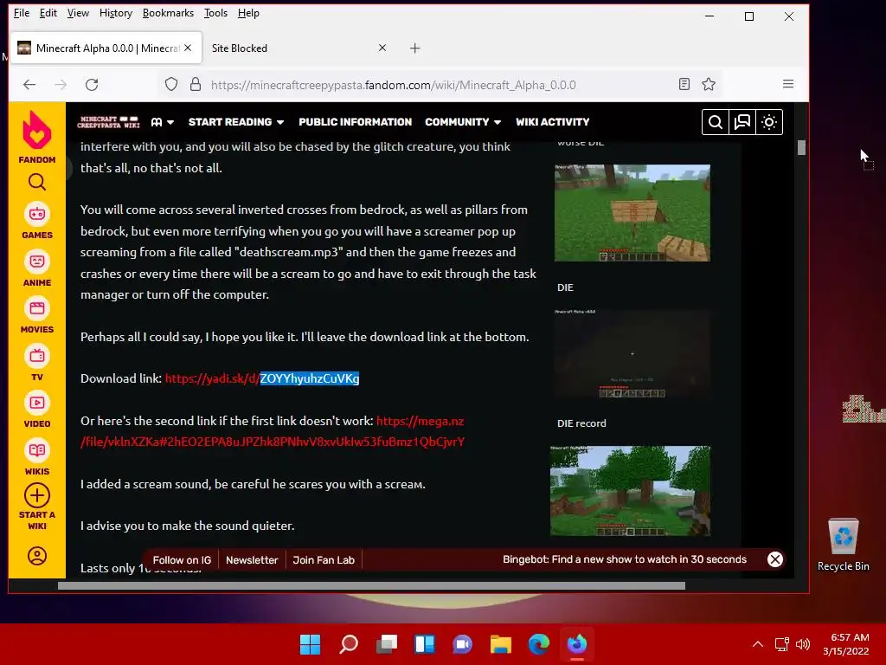
Task: Open taskbar Search icon
Action: pyautogui.click(x=349, y=644)
